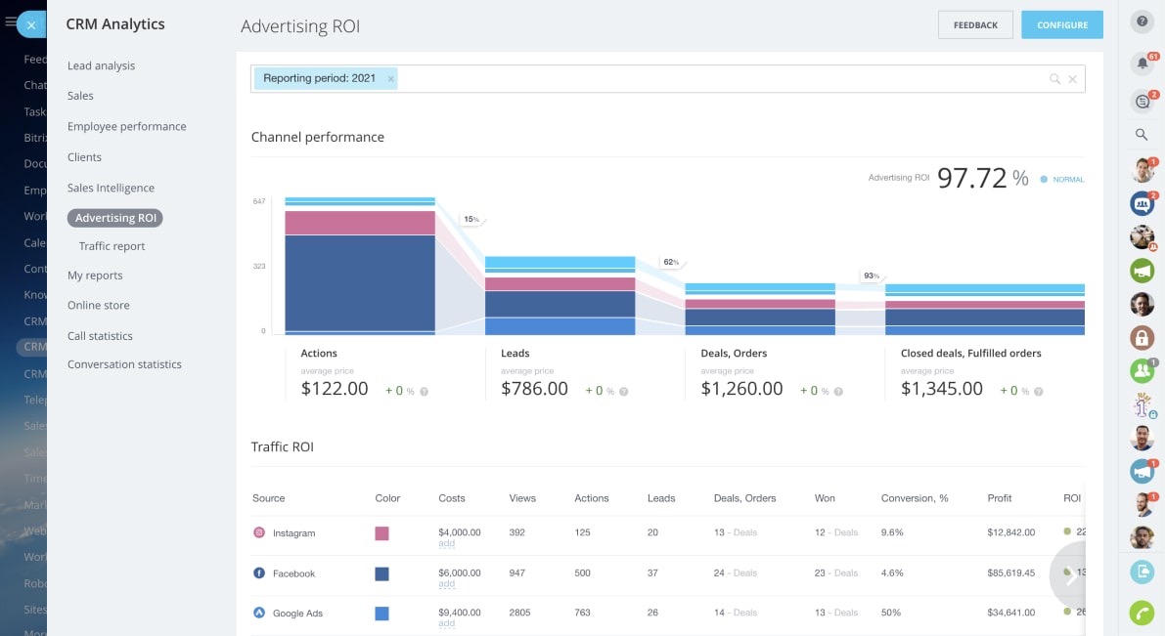This screenshot has width=1165, height=636.
Task: Click the green phone call icon
Action: click(x=1142, y=613)
